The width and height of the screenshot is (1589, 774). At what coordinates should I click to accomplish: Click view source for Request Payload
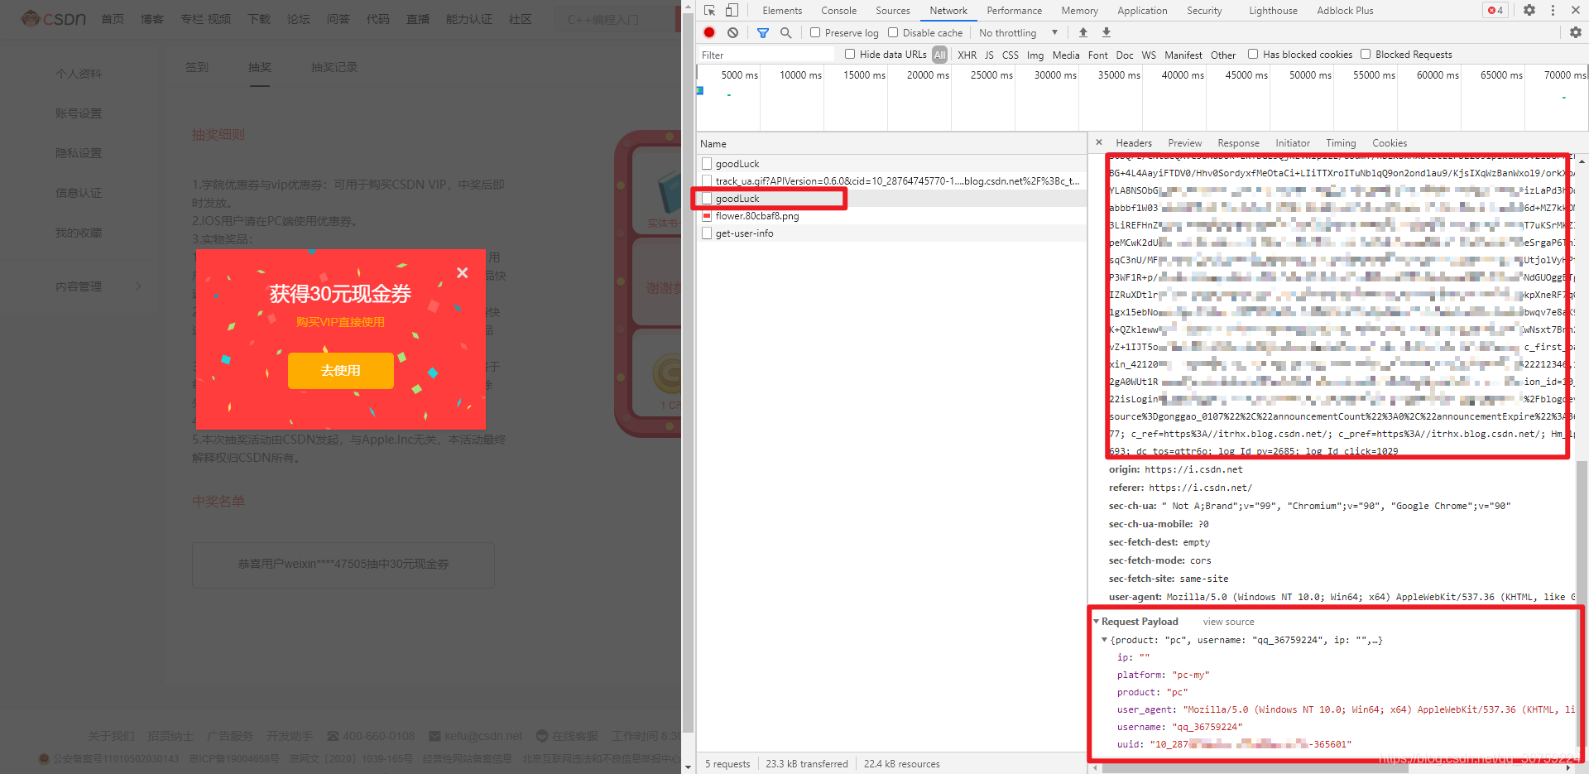click(1228, 622)
